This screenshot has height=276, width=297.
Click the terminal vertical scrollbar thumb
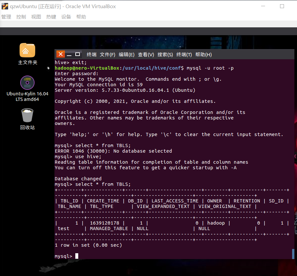[x=293, y=254]
